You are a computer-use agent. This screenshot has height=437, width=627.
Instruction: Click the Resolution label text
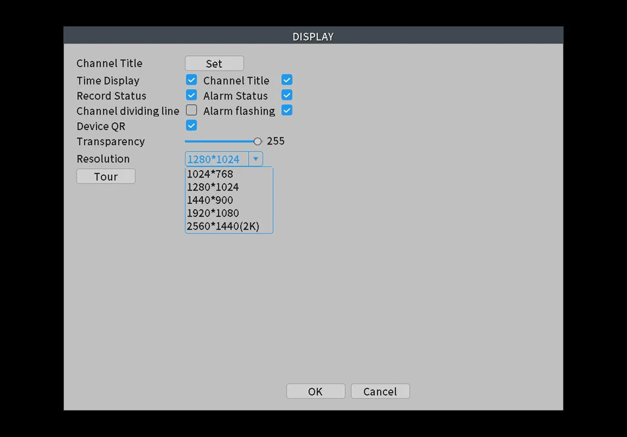(103, 158)
